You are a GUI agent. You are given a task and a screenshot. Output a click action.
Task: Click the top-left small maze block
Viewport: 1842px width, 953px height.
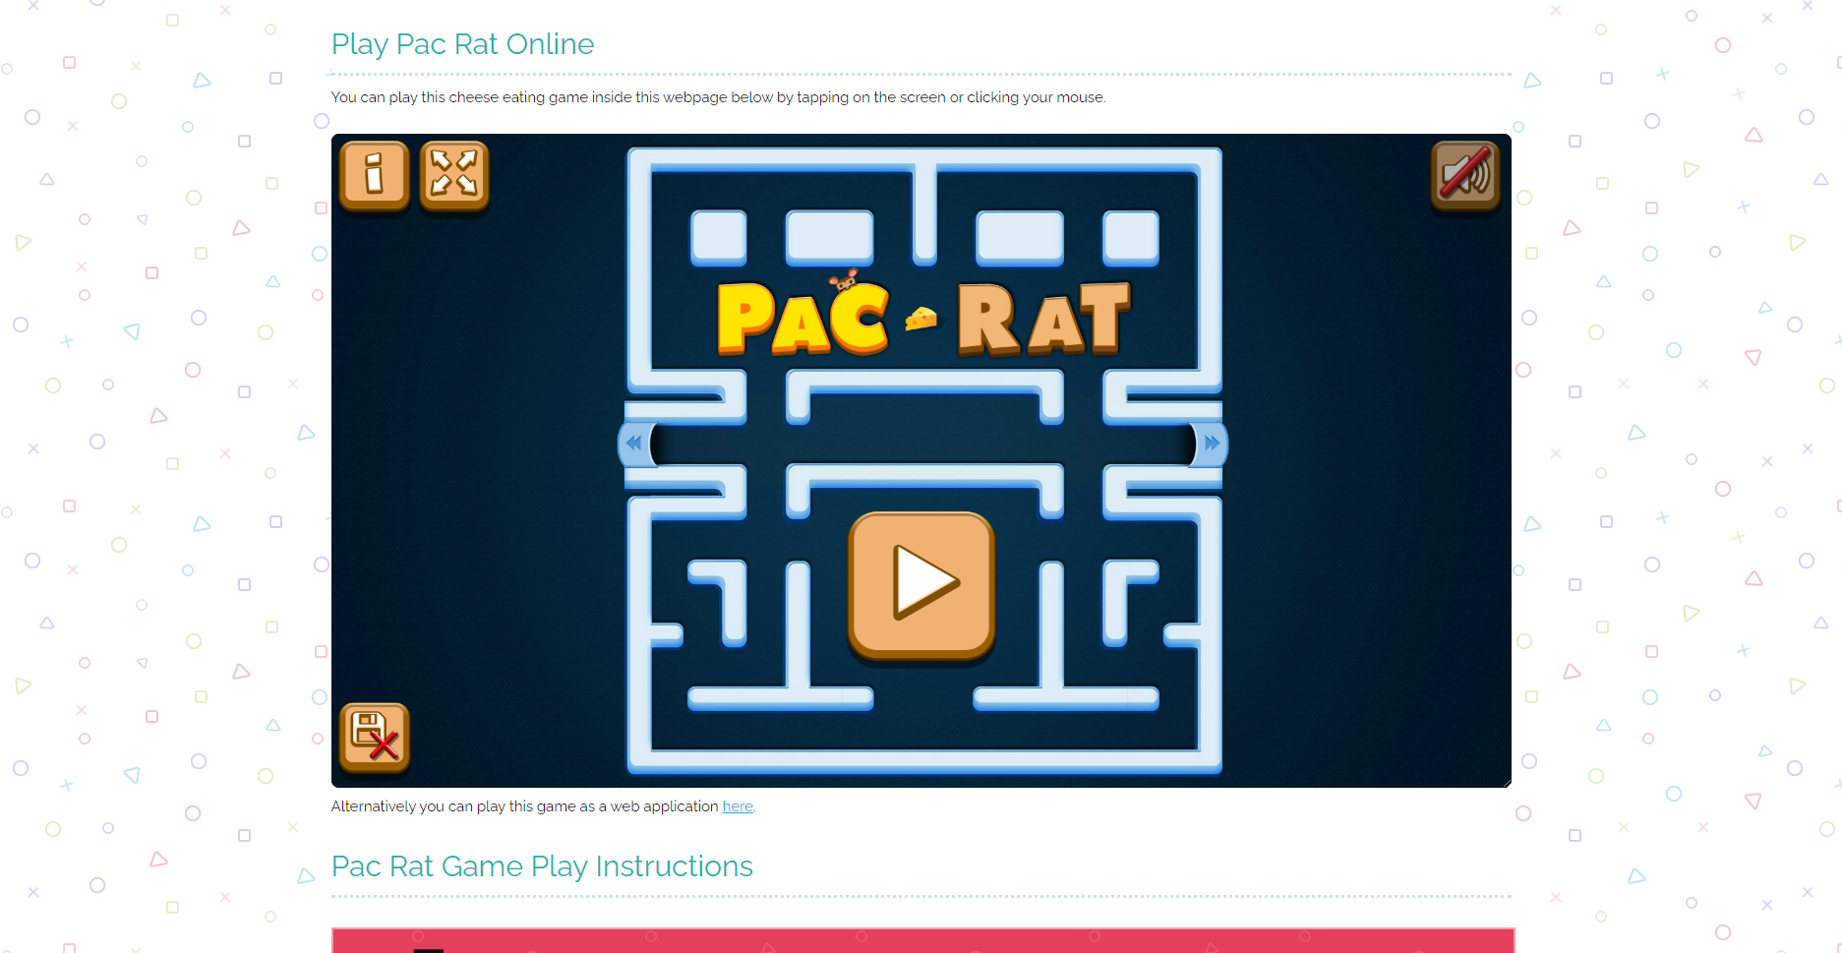click(719, 238)
